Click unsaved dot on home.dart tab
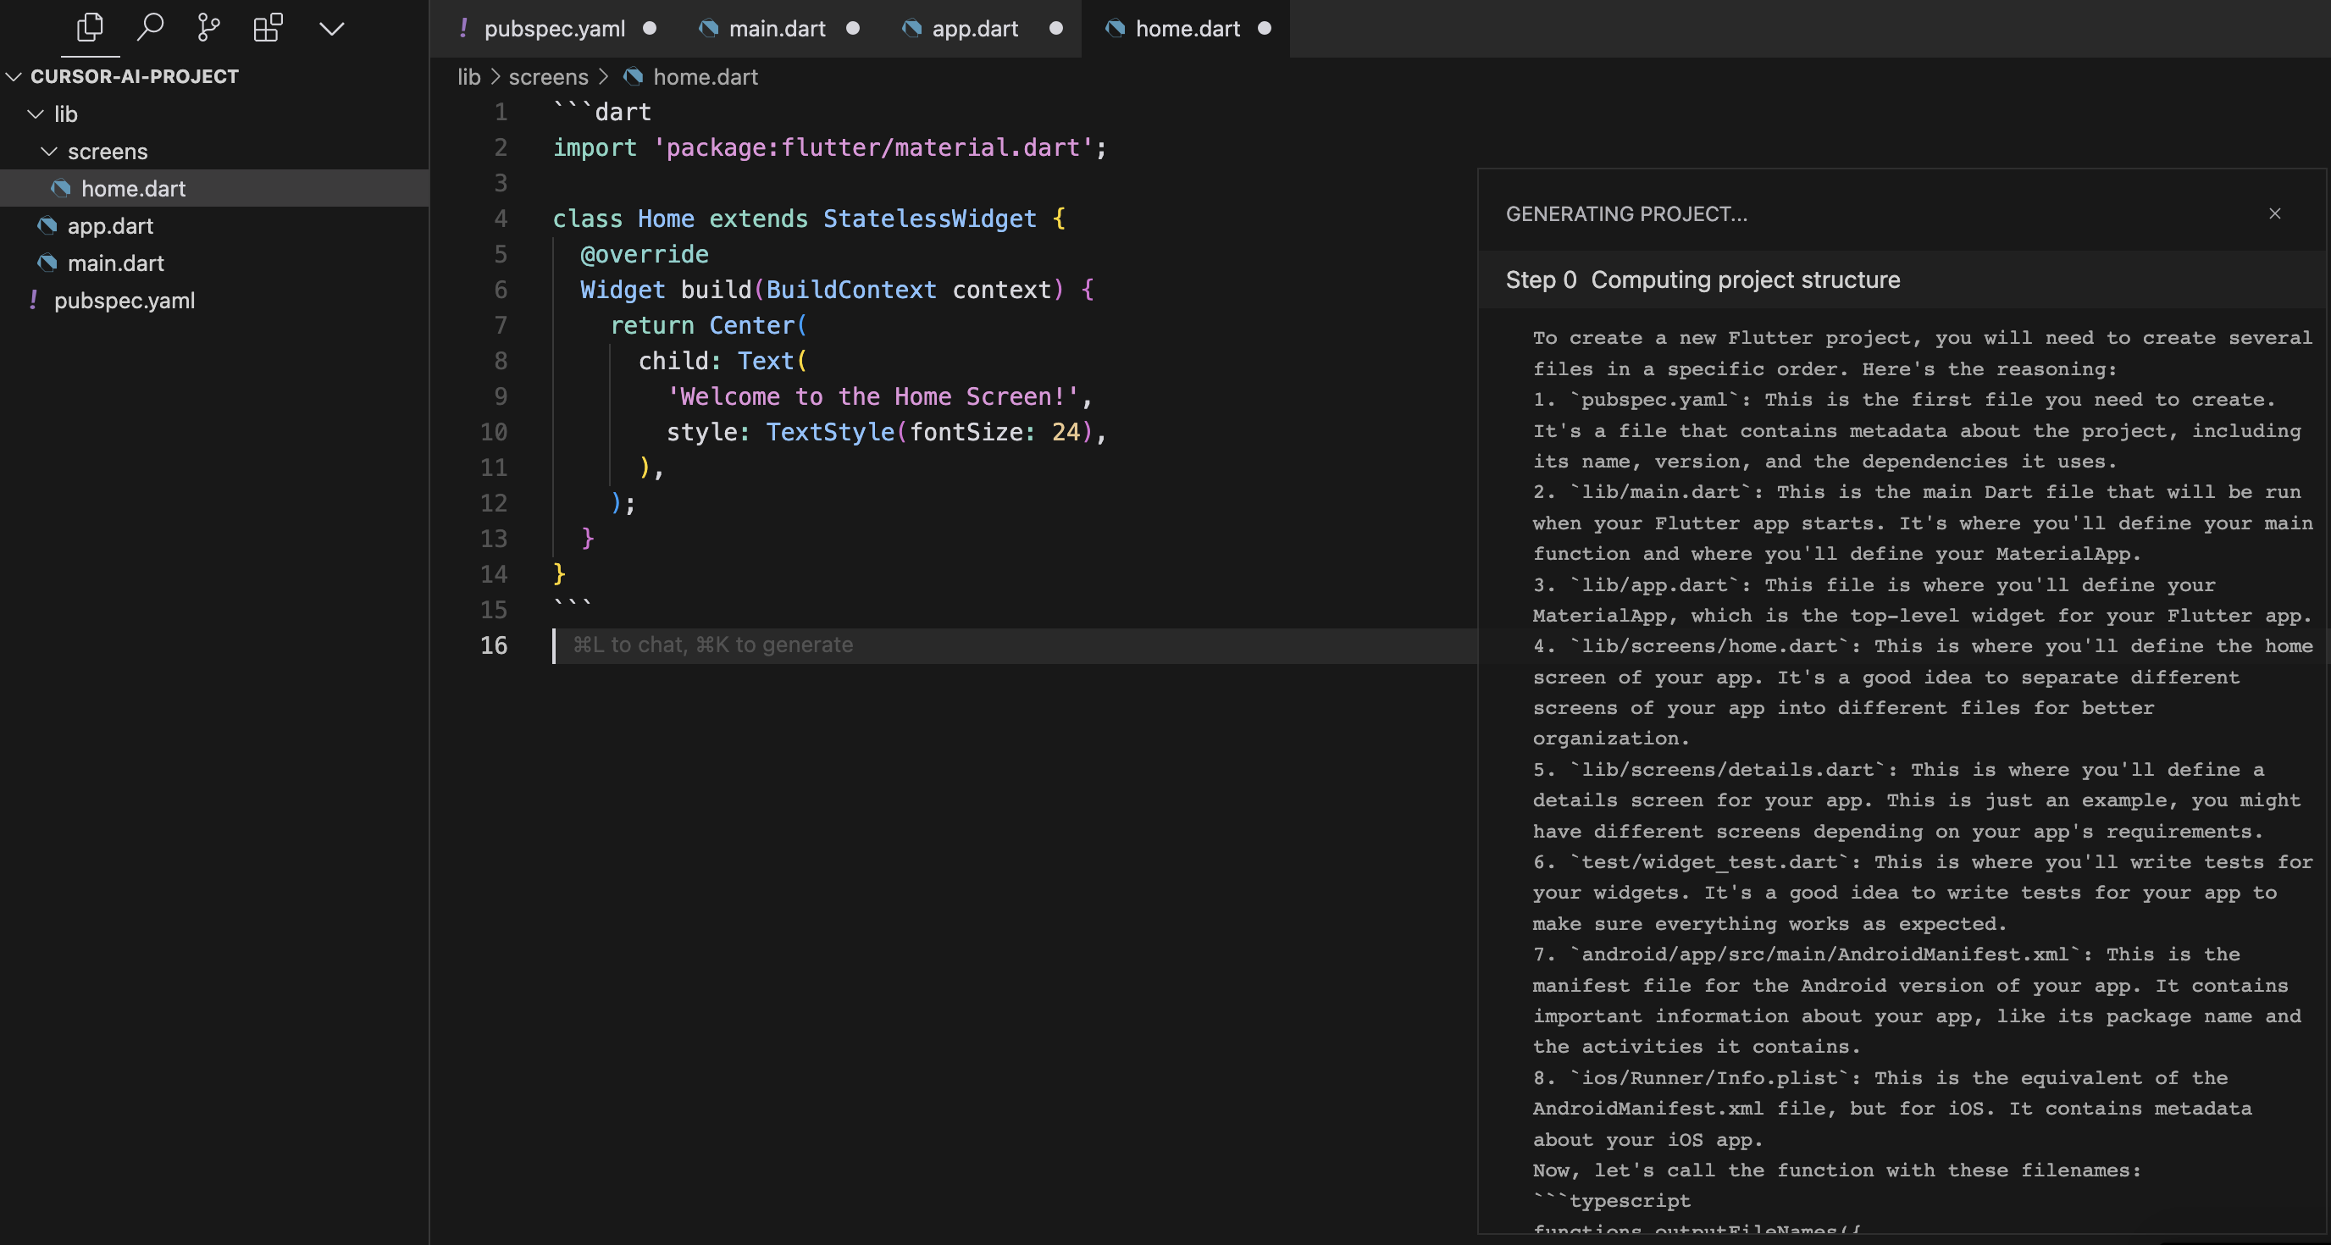 tap(1264, 28)
